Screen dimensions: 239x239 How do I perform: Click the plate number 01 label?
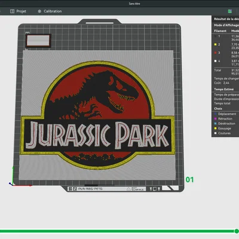click(189, 180)
